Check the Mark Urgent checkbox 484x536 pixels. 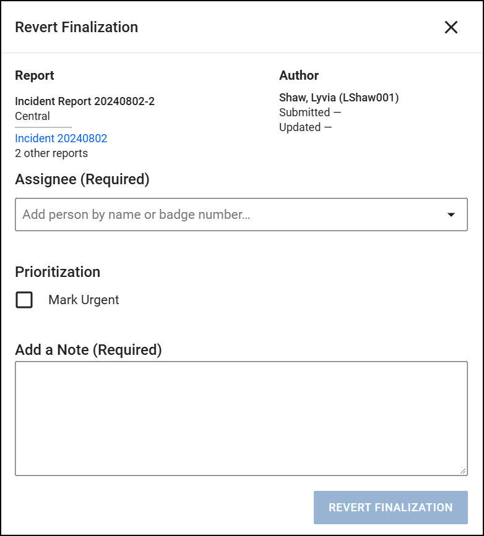click(24, 300)
